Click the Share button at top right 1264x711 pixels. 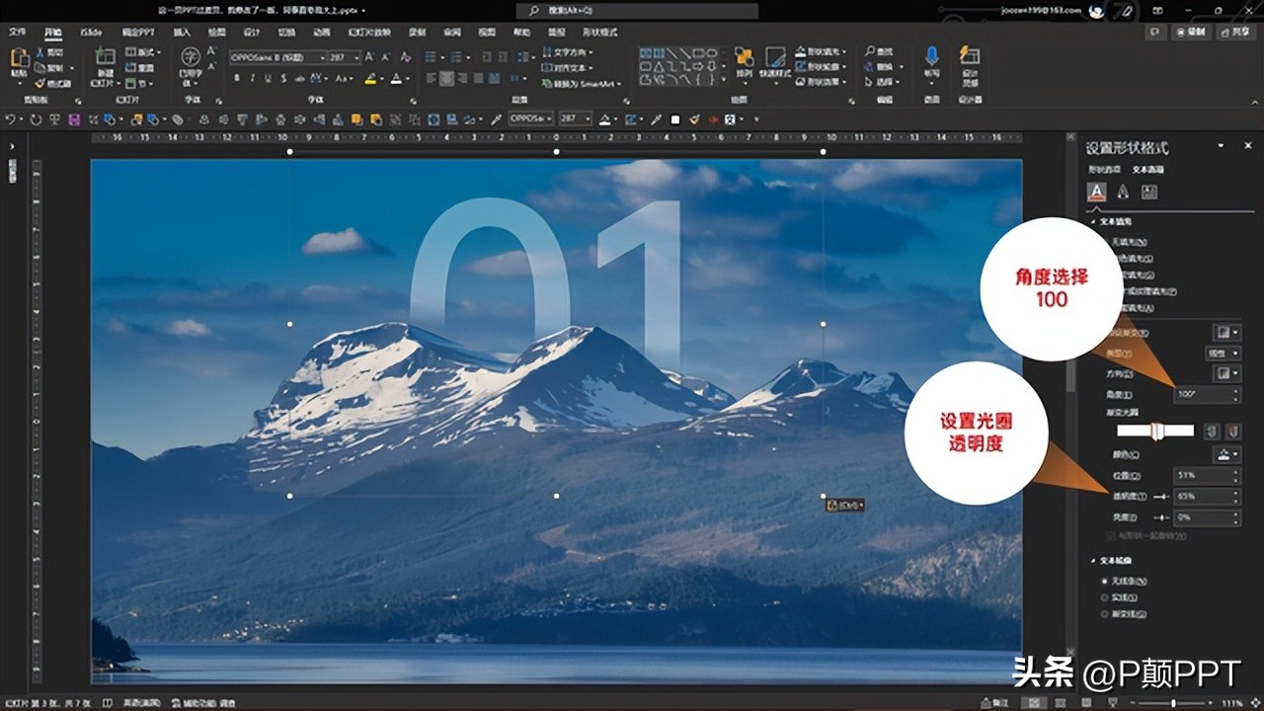pyautogui.click(x=1234, y=32)
